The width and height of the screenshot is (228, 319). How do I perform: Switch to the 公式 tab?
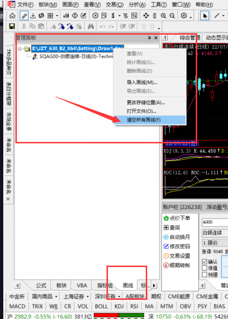click(41, 285)
